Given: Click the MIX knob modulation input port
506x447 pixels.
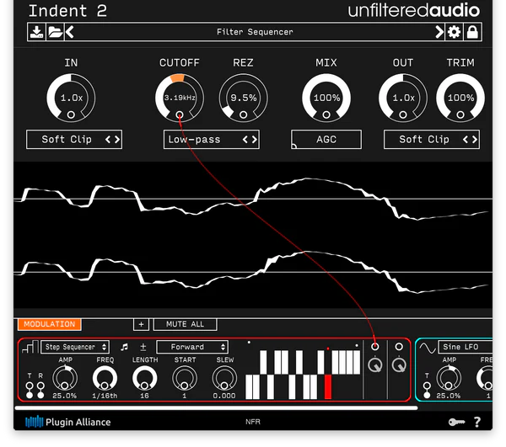Looking at the screenshot, I should pos(326,115).
